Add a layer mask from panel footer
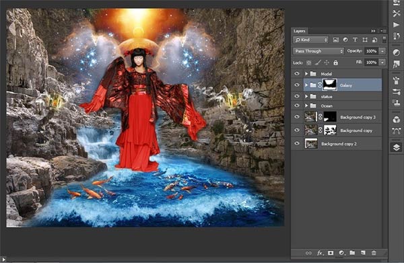Viewport: 404px width, 263px height. click(331, 253)
